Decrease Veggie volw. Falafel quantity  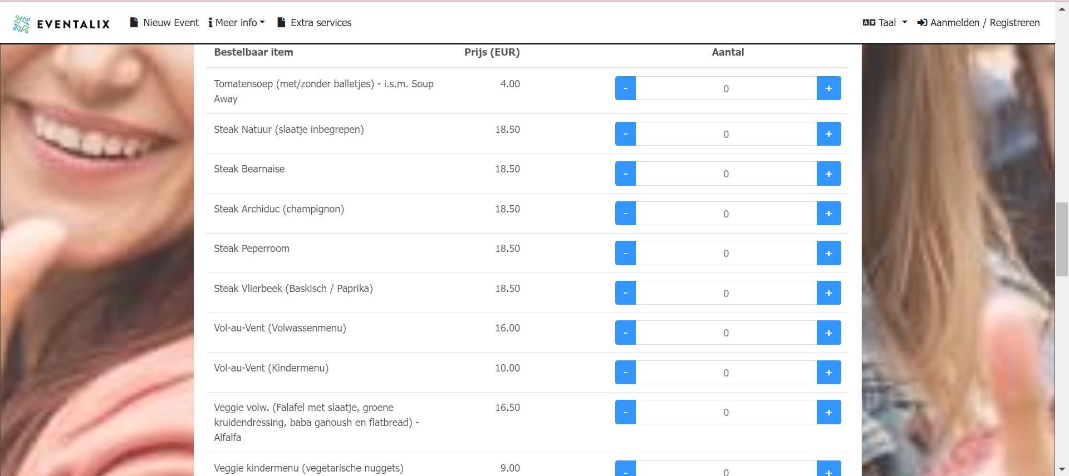click(x=625, y=412)
